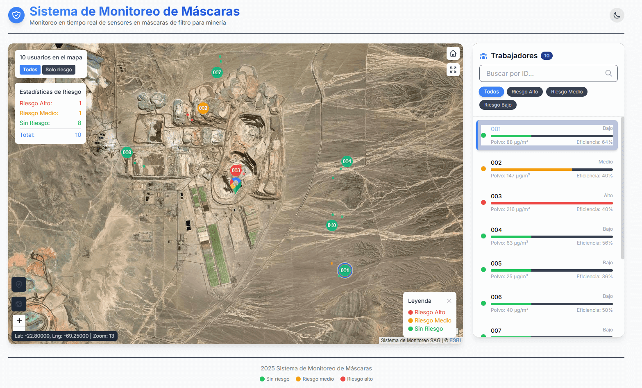Image resolution: width=642 pixels, height=388 pixels.
Task: Select worker marker 007 on map
Action: [x=217, y=73]
